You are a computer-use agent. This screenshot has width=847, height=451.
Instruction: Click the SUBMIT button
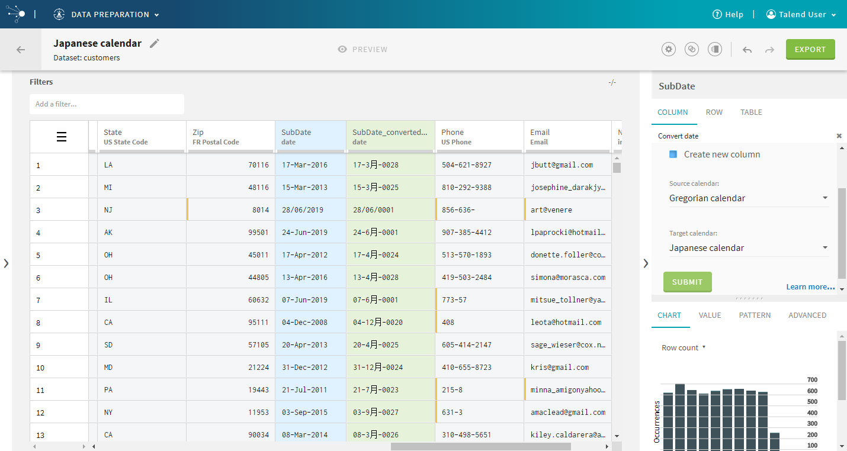pyautogui.click(x=687, y=282)
